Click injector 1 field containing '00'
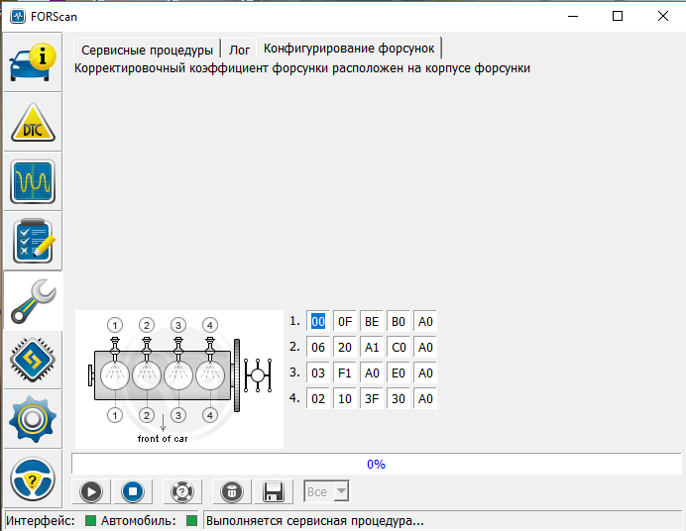686x531 pixels. point(318,322)
